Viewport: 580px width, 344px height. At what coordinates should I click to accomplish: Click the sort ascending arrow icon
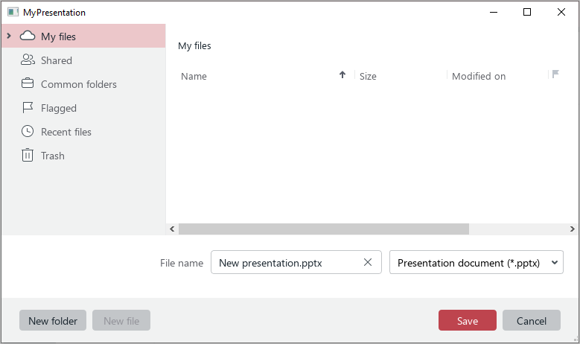[x=342, y=75]
